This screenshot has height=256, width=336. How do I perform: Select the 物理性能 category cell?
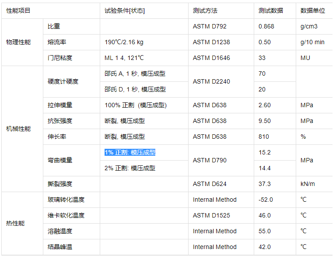(x=18, y=42)
